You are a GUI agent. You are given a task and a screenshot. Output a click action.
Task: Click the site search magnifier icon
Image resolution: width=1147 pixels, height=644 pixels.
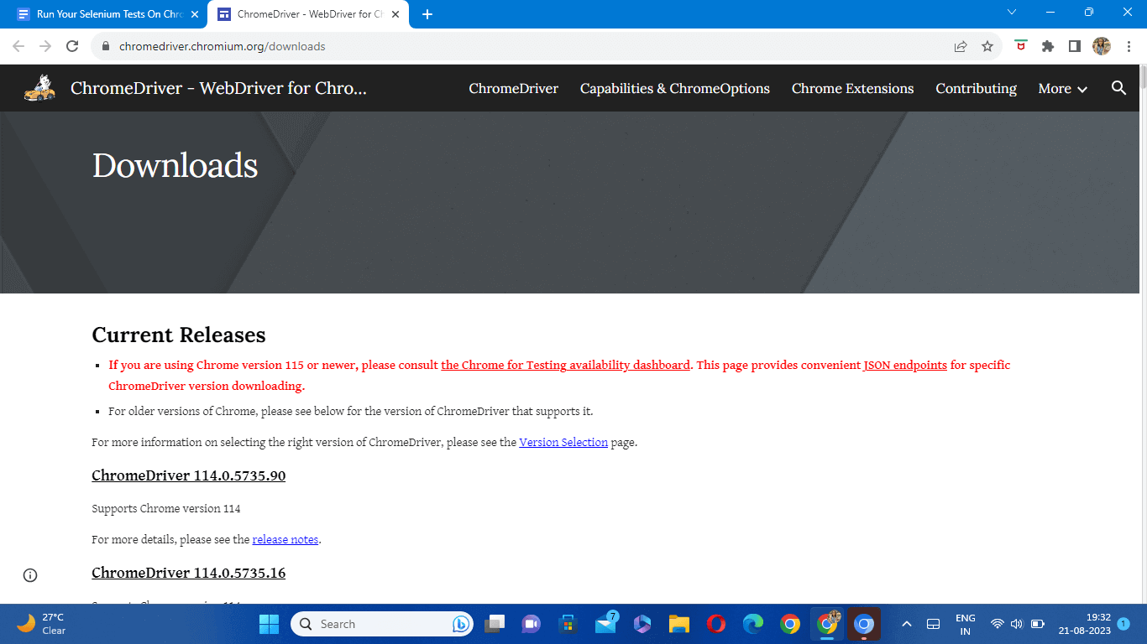click(1118, 88)
